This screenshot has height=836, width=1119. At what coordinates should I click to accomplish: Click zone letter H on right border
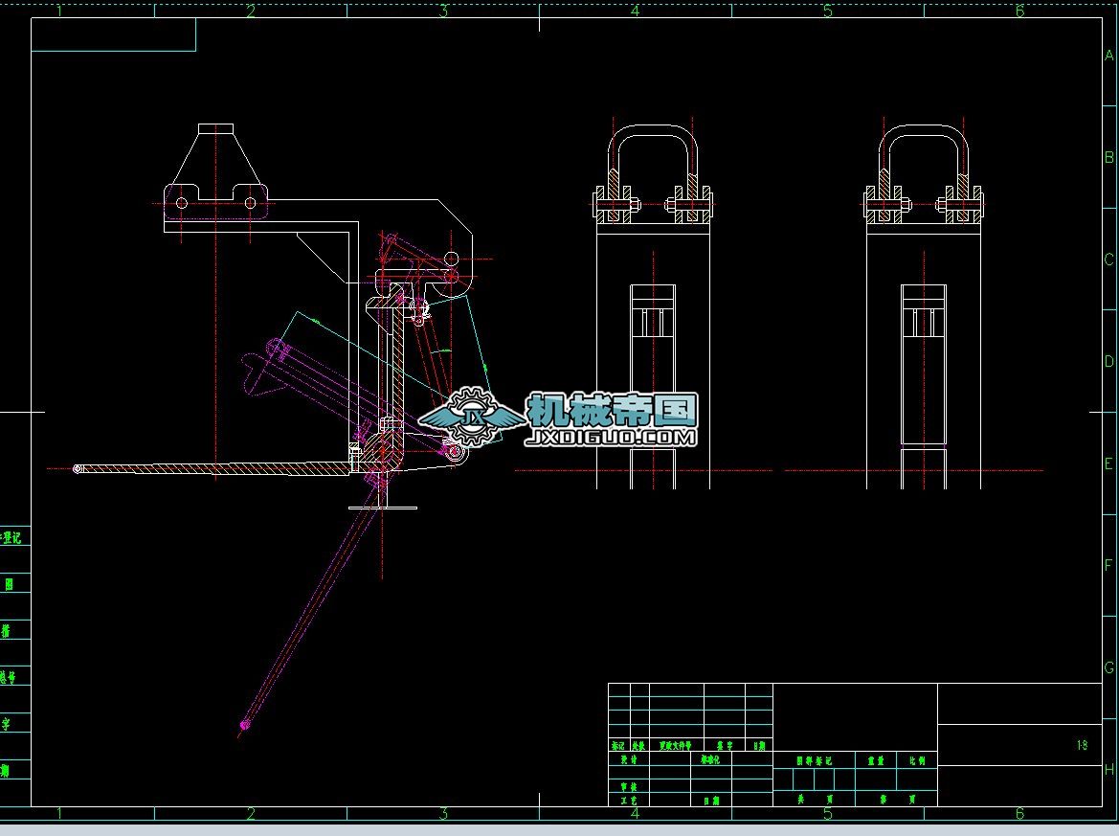click(x=1109, y=769)
